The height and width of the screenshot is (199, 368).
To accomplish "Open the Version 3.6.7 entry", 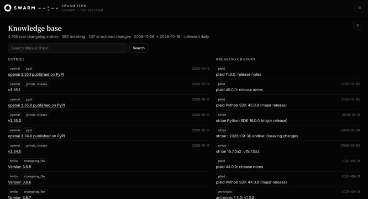I will pyautogui.click(x=20, y=197).
